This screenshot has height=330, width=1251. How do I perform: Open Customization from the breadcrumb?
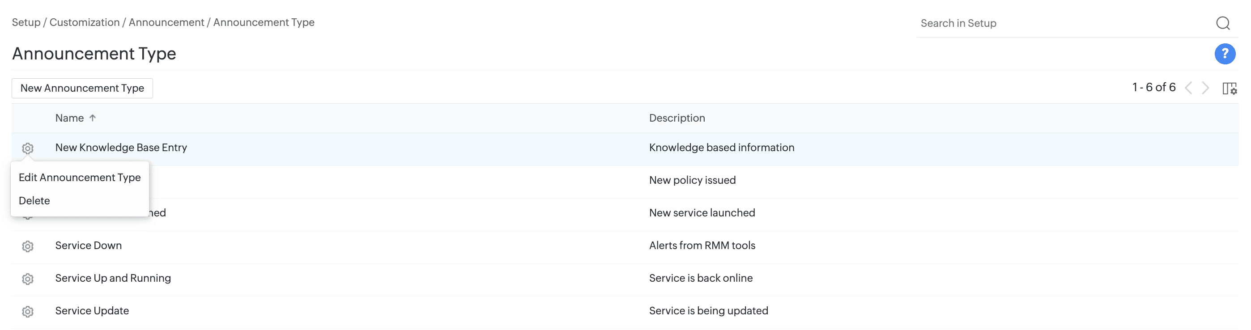[85, 22]
